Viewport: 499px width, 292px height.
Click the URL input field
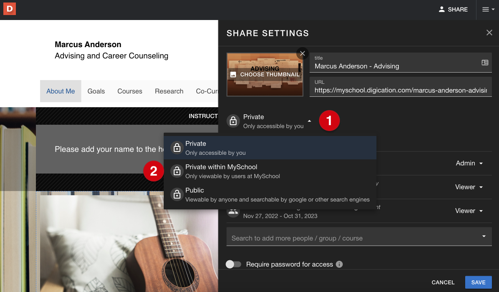pyautogui.click(x=400, y=87)
